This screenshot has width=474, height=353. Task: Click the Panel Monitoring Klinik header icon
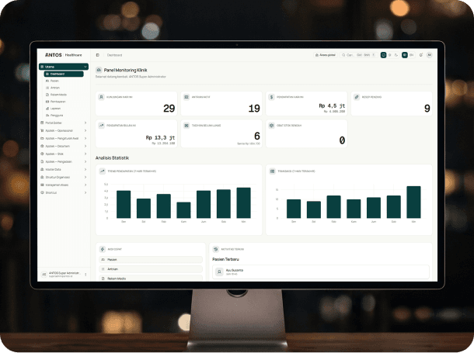(99, 70)
